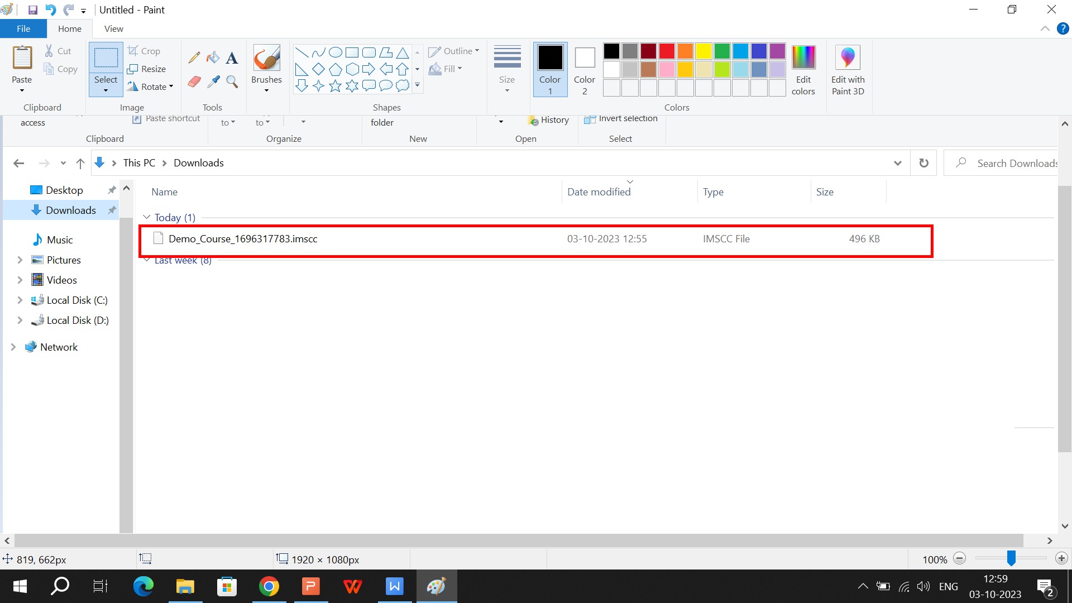This screenshot has width=1072, height=603.
Task: Open Windows taskbar Search
Action: coord(60,586)
